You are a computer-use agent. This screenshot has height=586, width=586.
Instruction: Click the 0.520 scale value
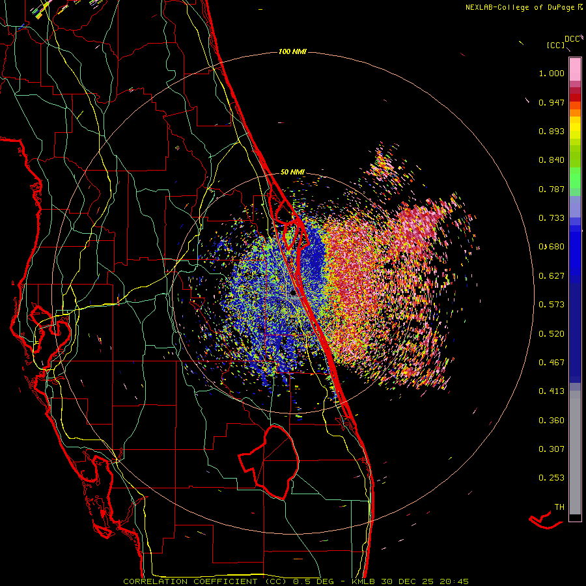click(x=551, y=334)
